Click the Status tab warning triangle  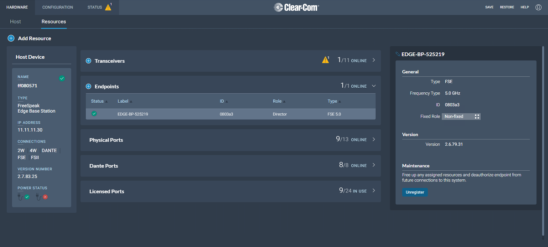click(108, 7)
